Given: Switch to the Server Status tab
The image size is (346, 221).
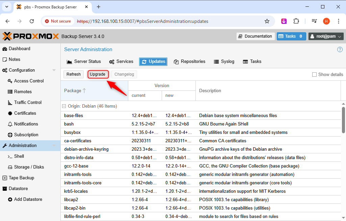Looking at the screenshot, I should [x=84, y=62].
